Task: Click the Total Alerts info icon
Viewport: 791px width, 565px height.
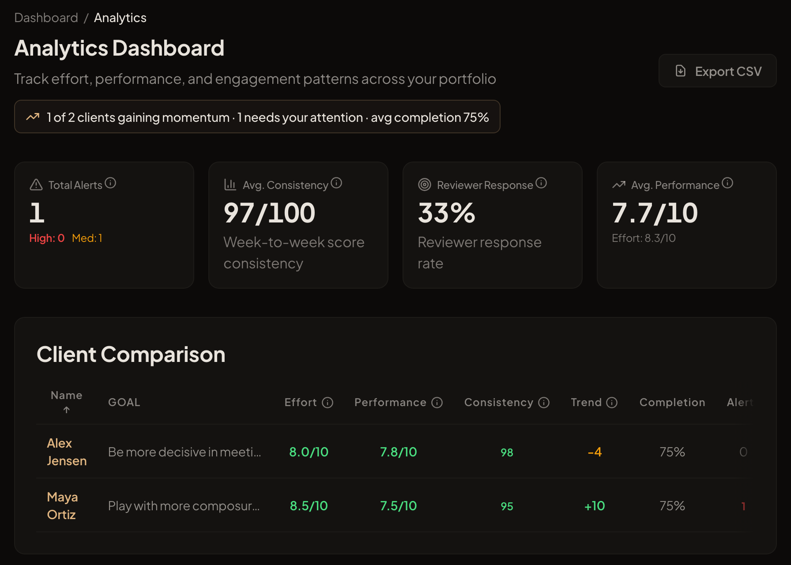Action: 110,183
